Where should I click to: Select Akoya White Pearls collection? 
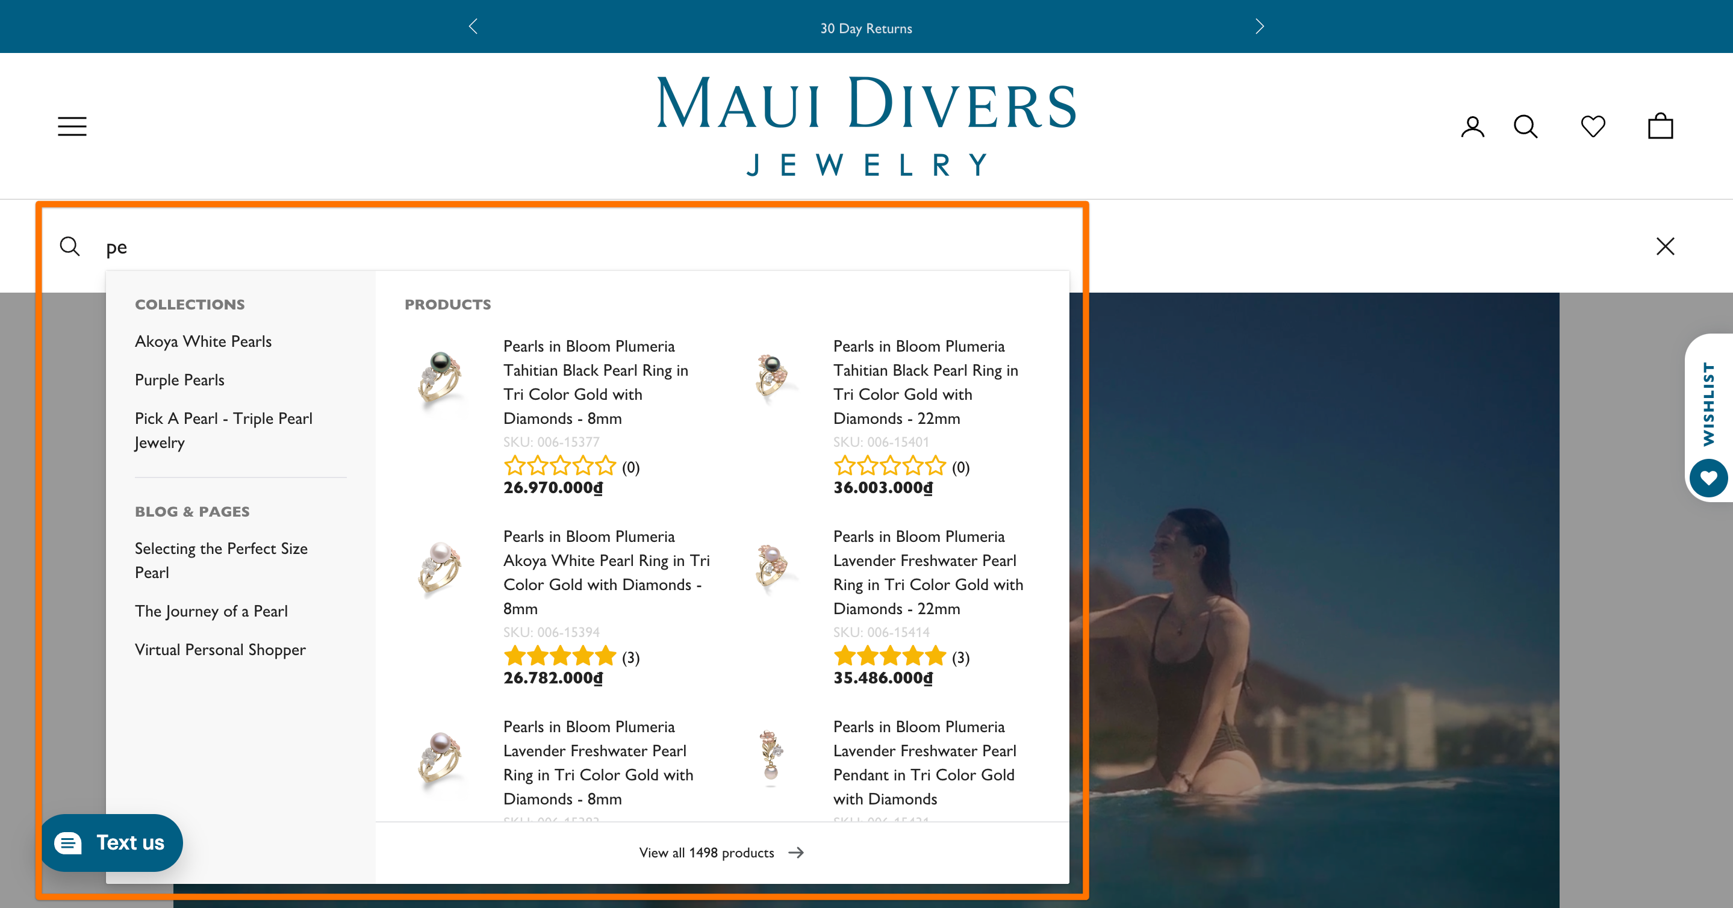[x=203, y=341]
